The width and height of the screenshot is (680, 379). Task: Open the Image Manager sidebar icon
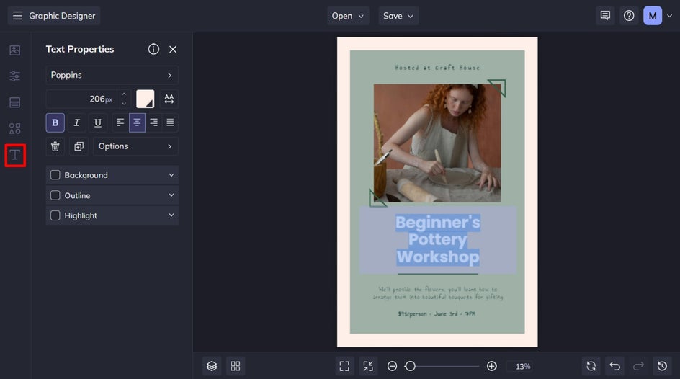(x=15, y=50)
